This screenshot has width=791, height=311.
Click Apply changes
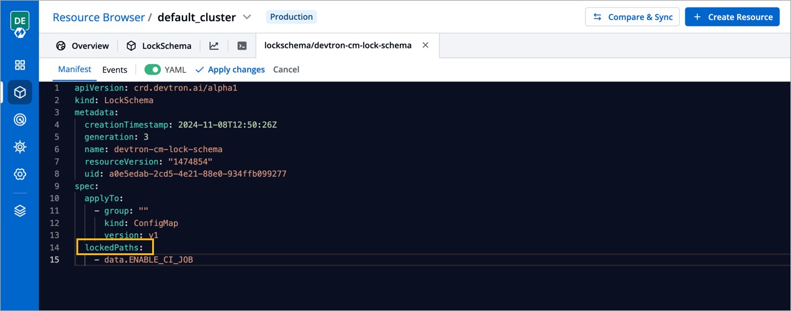(x=230, y=70)
